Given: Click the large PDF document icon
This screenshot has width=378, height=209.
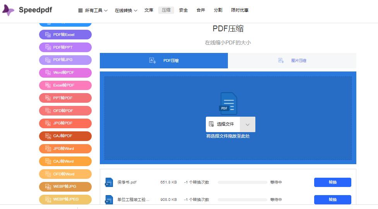Looking at the screenshot, I should 228,104.
